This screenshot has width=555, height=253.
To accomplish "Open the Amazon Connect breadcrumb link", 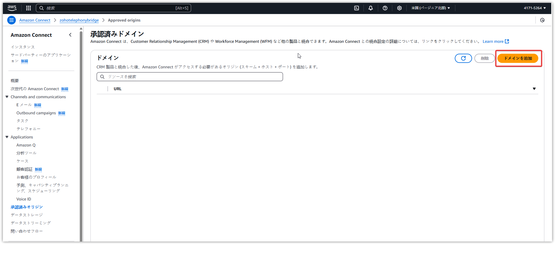I will [x=35, y=20].
